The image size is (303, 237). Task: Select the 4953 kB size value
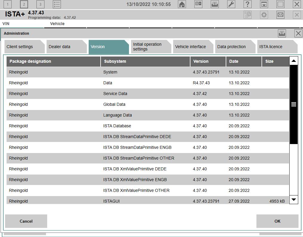click(277, 201)
